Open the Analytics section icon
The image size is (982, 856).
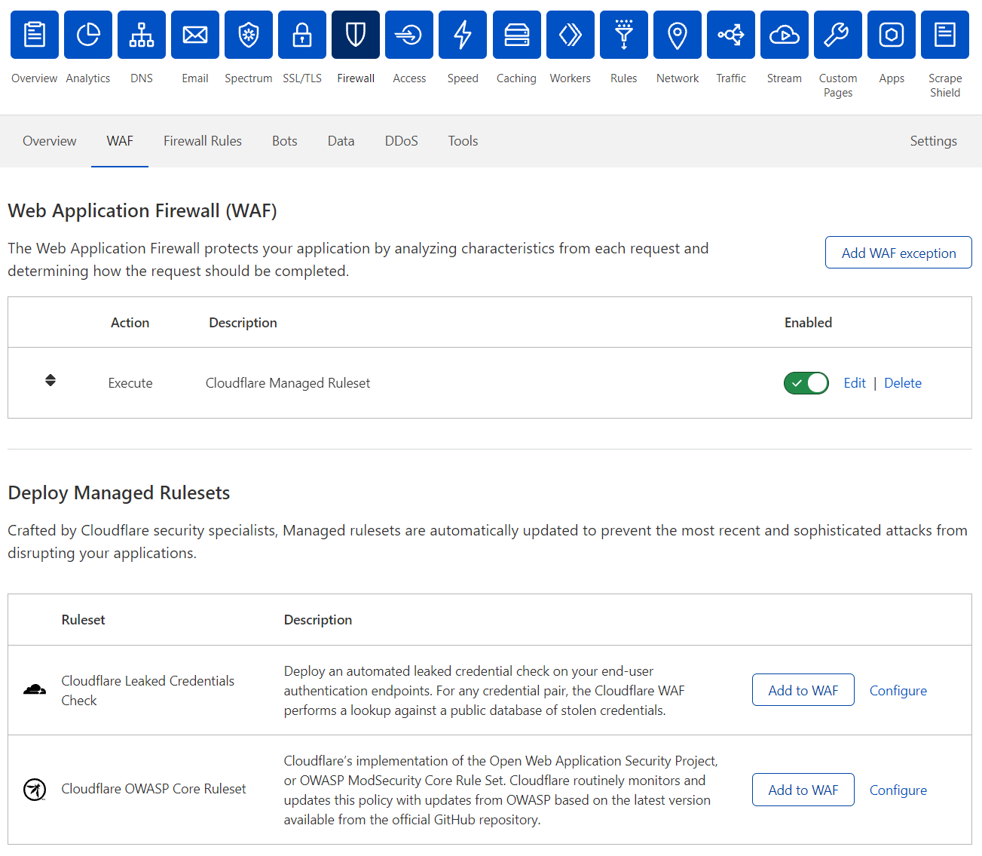tap(87, 34)
